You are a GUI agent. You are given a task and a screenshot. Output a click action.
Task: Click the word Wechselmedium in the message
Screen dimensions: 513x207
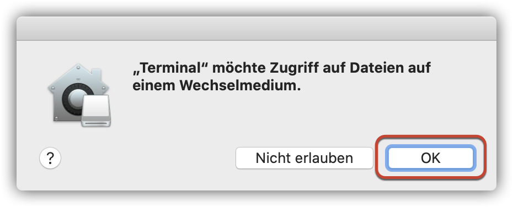pyautogui.click(x=240, y=85)
